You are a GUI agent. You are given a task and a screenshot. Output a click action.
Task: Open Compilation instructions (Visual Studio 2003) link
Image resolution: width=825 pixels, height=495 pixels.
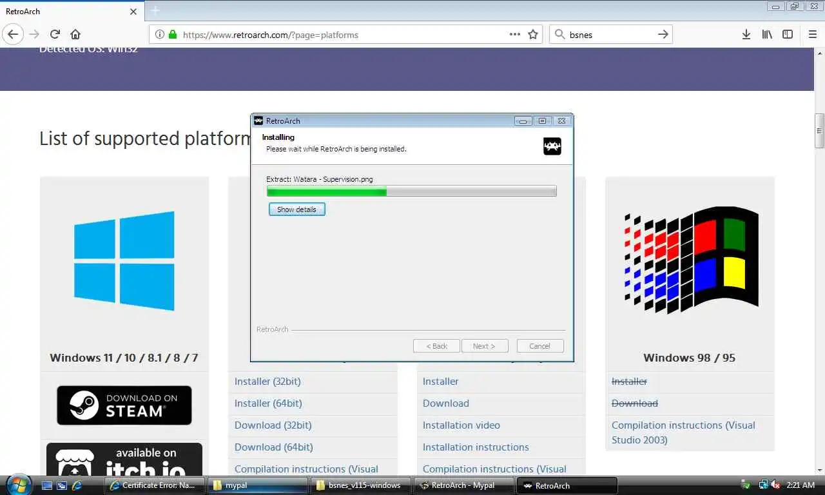coord(683,432)
